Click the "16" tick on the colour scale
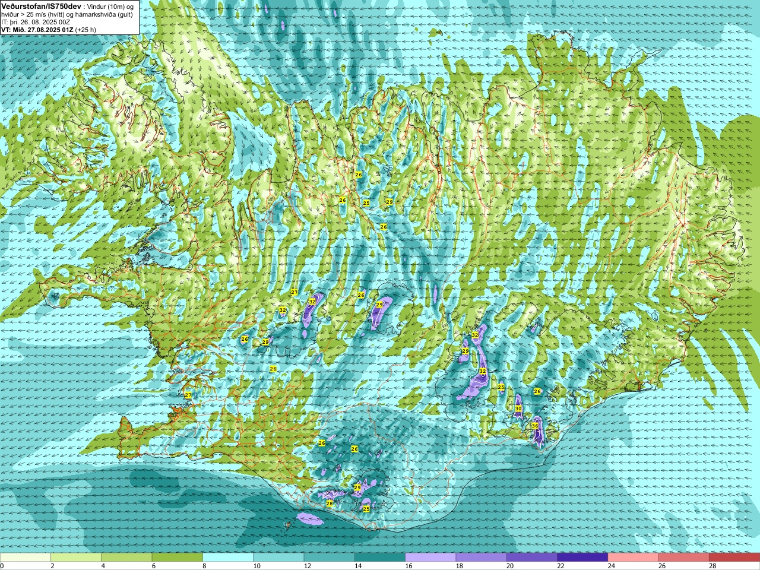 tap(410, 566)
